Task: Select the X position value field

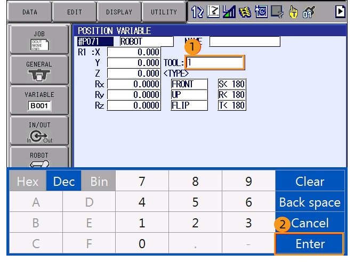Action: click(x=134, y=52)
